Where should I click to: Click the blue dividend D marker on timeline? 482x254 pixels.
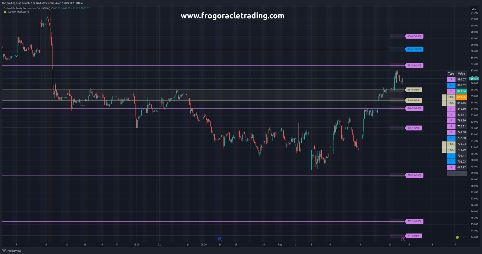click(220, 239)
